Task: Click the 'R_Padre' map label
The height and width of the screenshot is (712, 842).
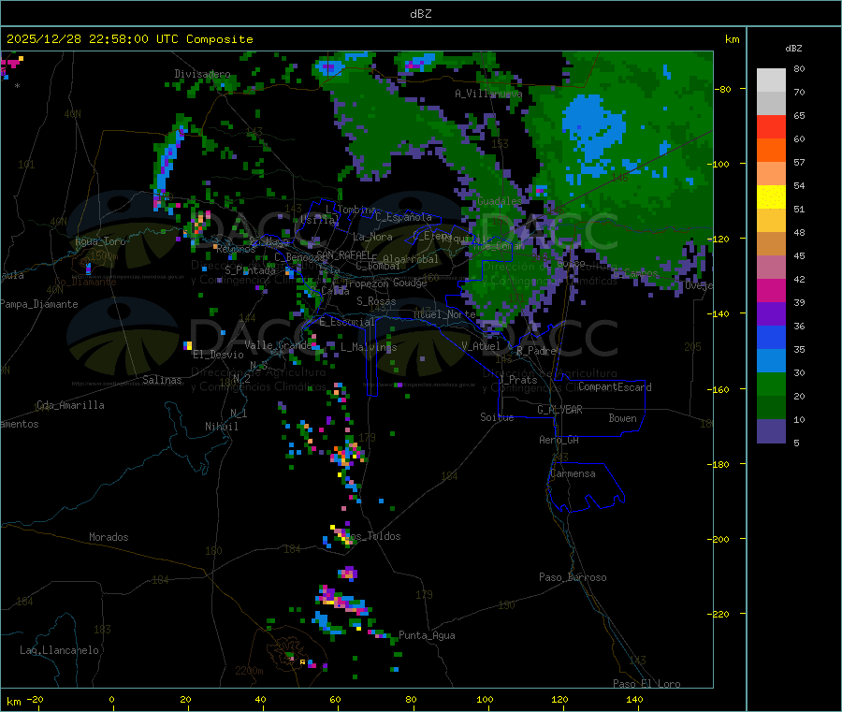Action: [536, 351]
